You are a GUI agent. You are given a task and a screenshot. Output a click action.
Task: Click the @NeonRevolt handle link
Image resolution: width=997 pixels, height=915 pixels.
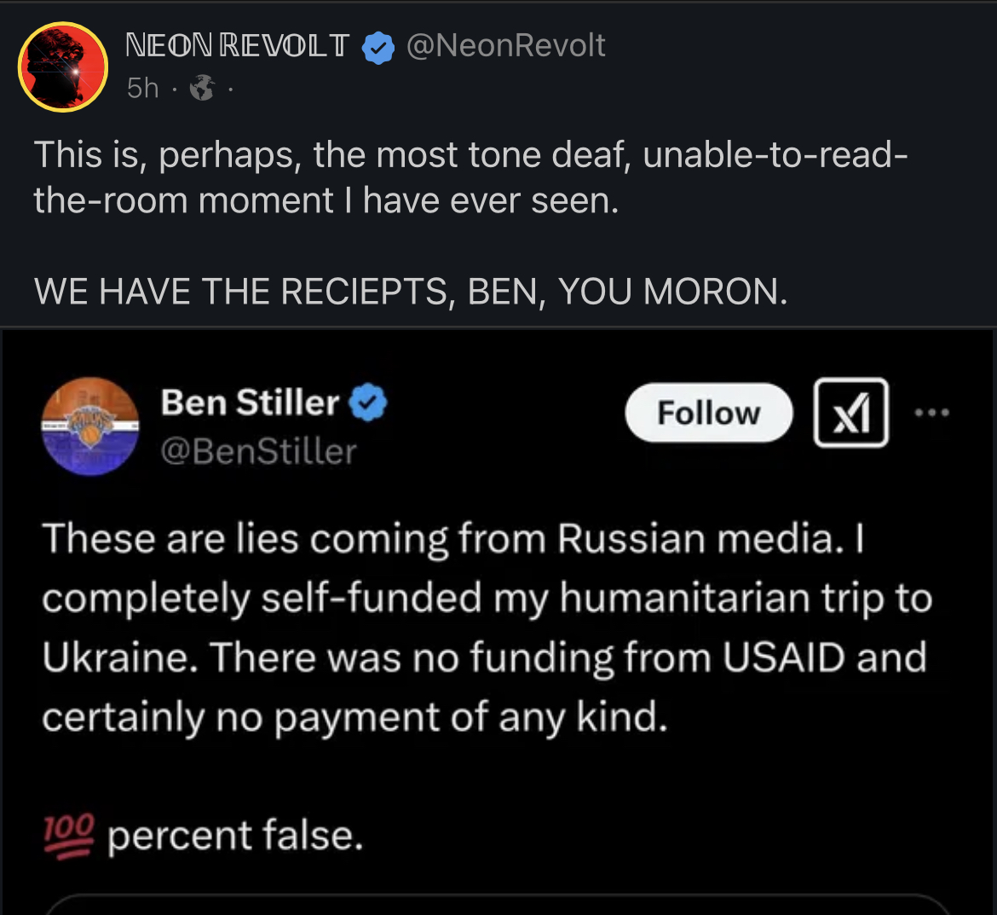(507, 46)
